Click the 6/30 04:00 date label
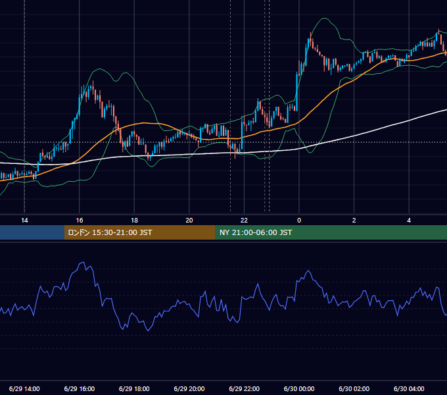The image size is (447, 395). (x=409, y=388)
